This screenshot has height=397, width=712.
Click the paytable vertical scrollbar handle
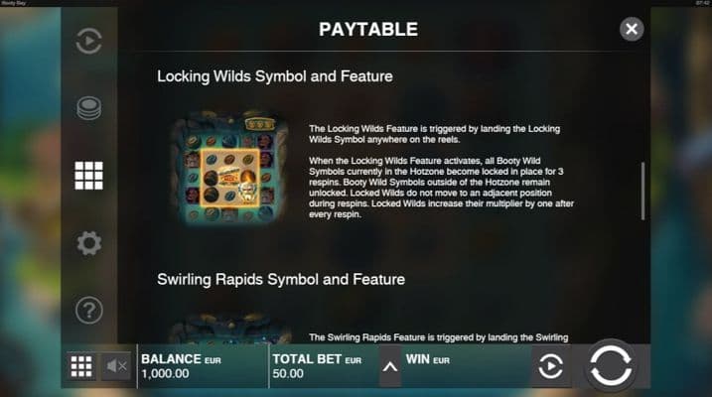tap(642, 191)
